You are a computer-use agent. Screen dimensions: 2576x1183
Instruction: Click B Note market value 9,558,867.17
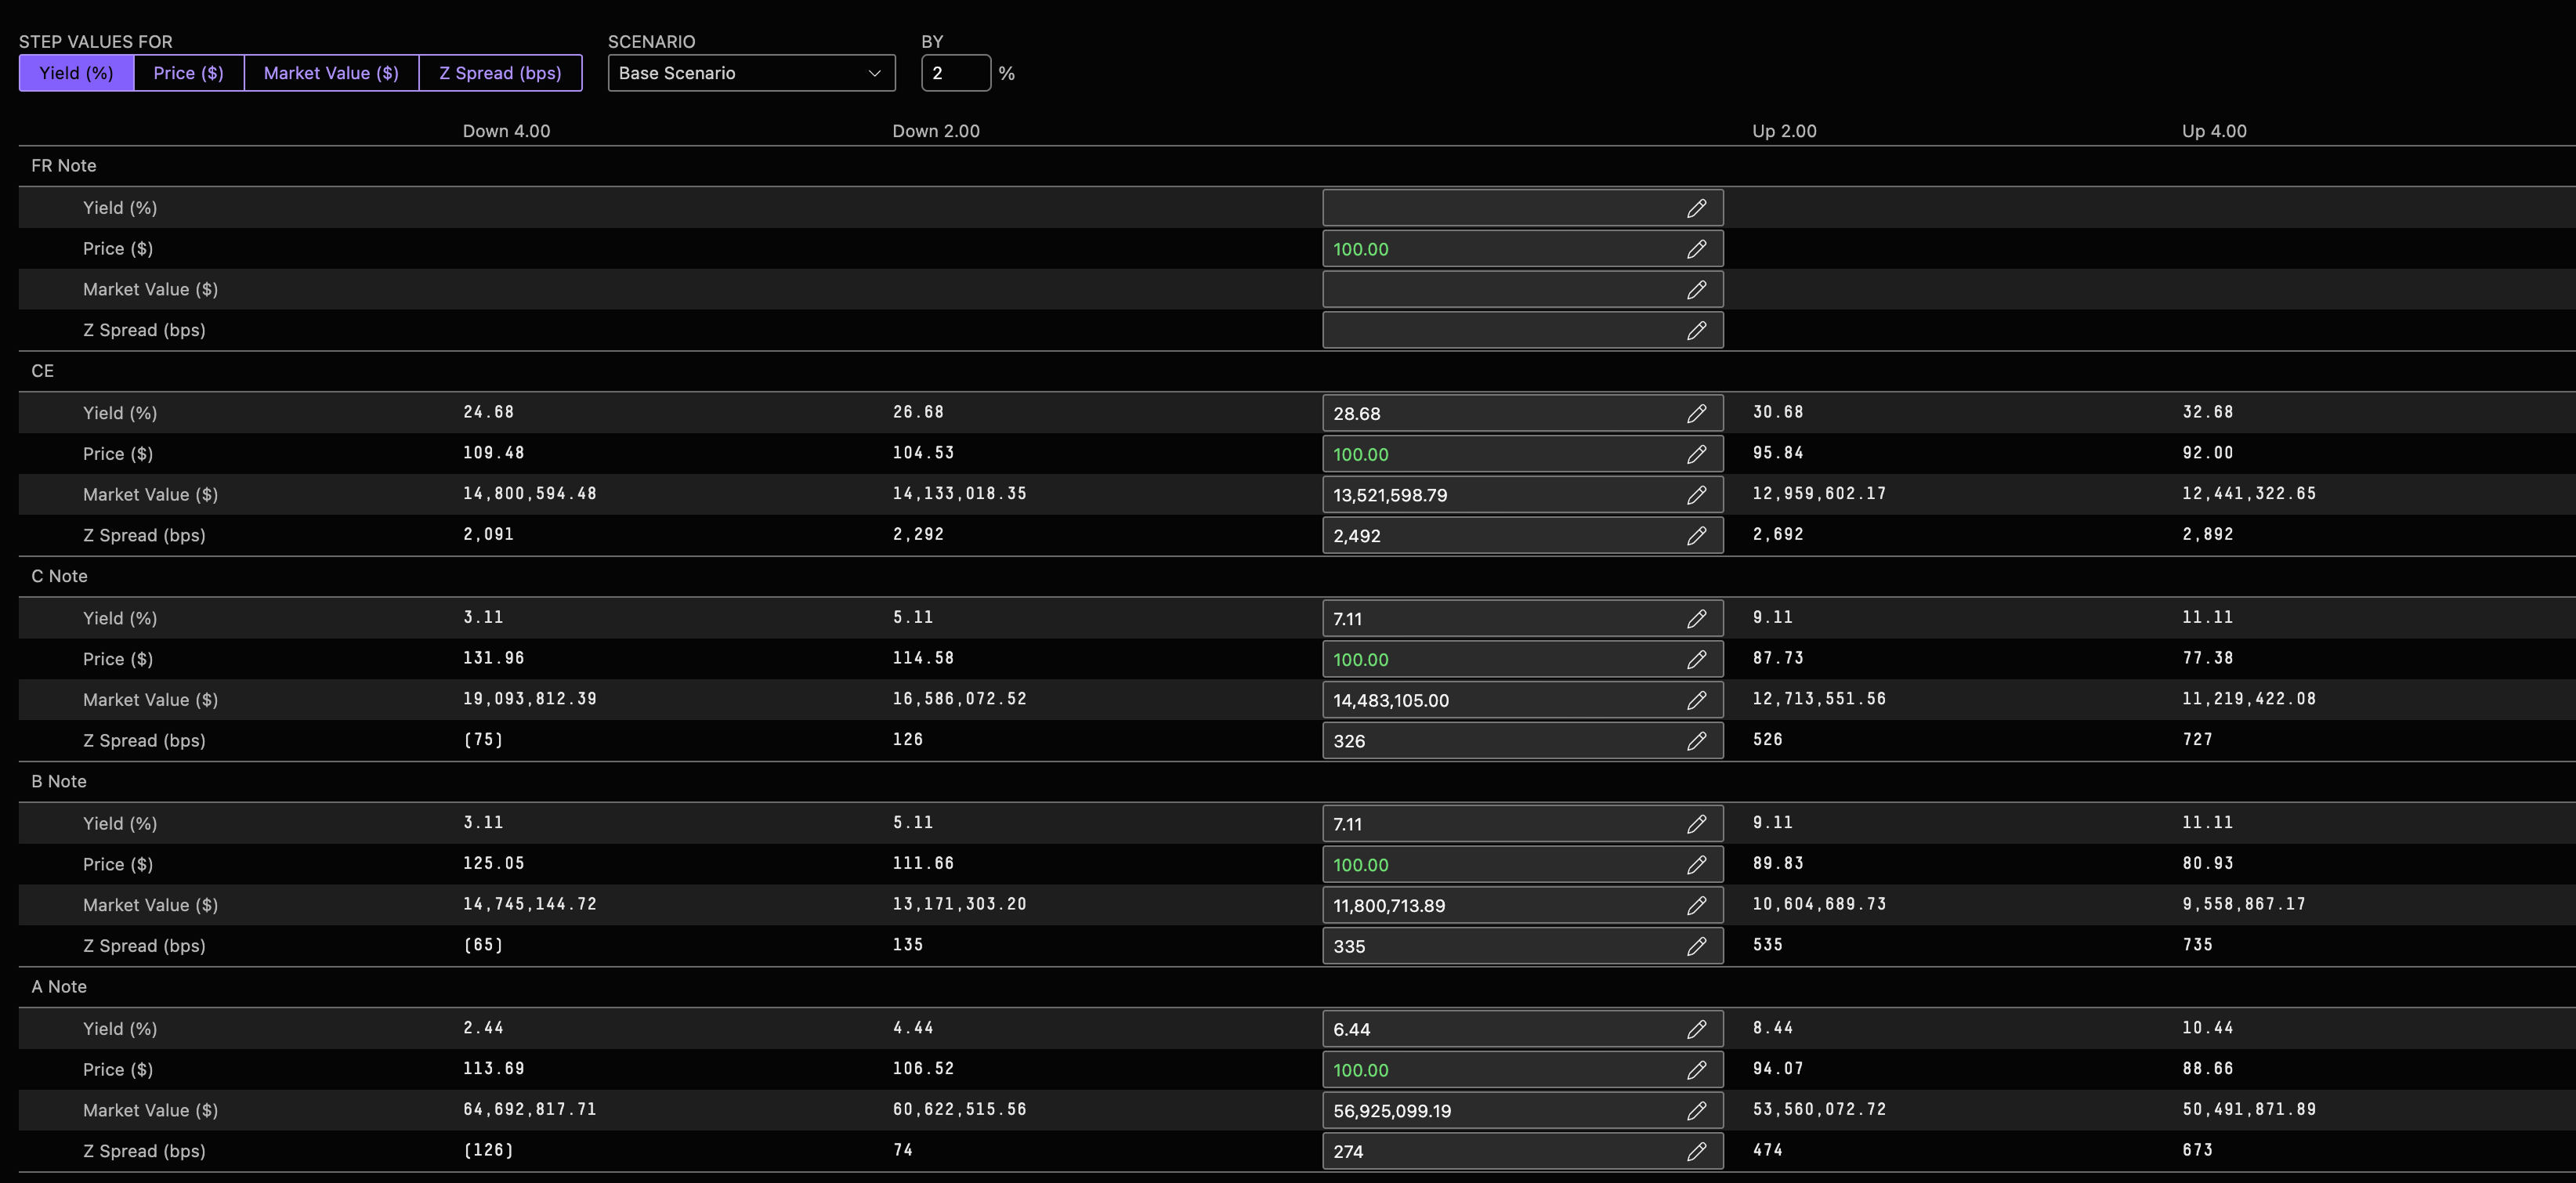[2244, 904]
